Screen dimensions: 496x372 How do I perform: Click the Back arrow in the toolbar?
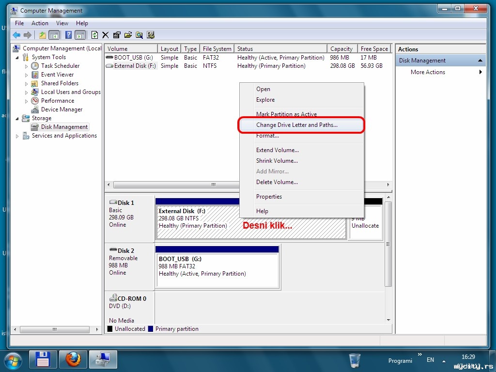click(x=16, y=35)
